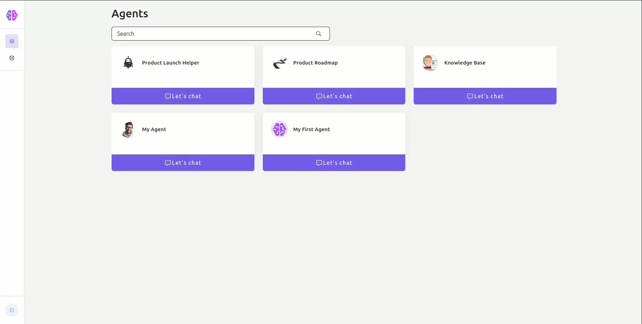
Task: Select the My Agent title text
Action: pos(154,129)
